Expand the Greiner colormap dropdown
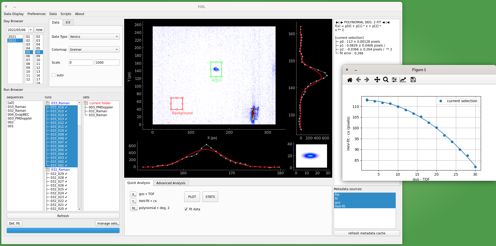The width and height of the screenshot is (496, 246). click(94, 50)
